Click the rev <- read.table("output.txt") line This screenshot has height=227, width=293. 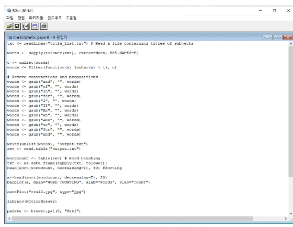pyautogui.click(x=44, y=149)
